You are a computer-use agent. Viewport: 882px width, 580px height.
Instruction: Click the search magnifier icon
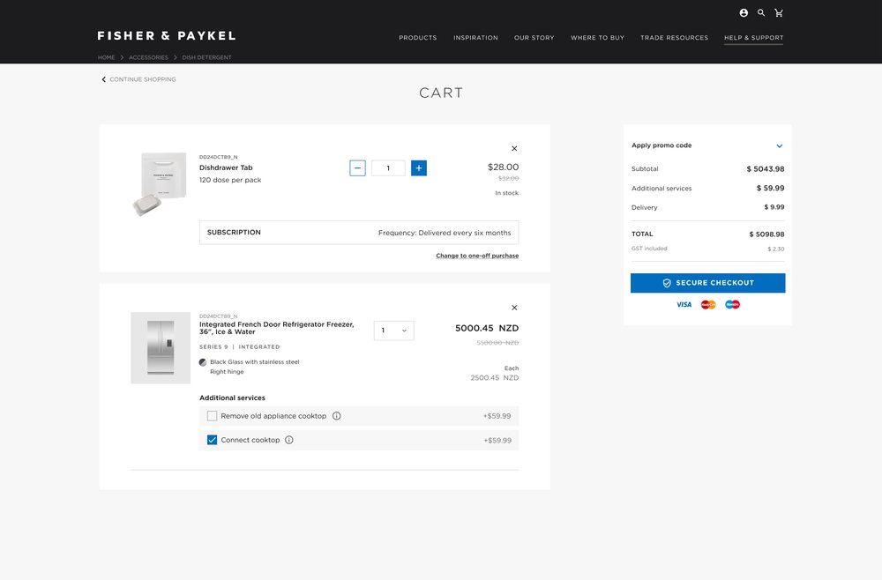point(761,13)
